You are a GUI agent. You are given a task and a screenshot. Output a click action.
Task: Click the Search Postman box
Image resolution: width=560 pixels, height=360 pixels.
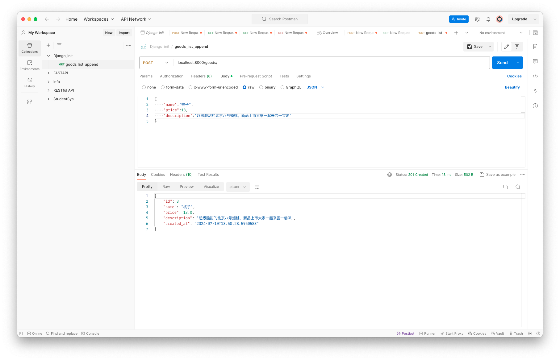point(280,19)
